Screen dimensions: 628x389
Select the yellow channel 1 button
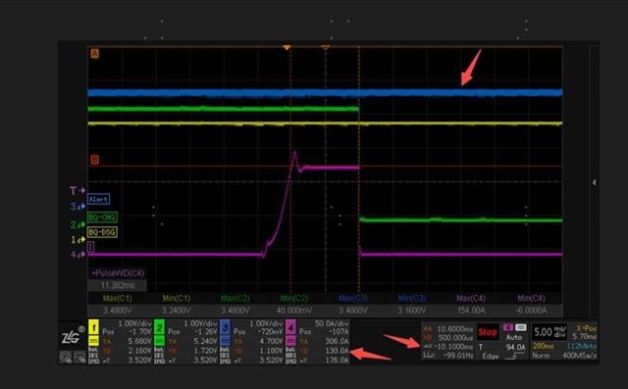93,328
